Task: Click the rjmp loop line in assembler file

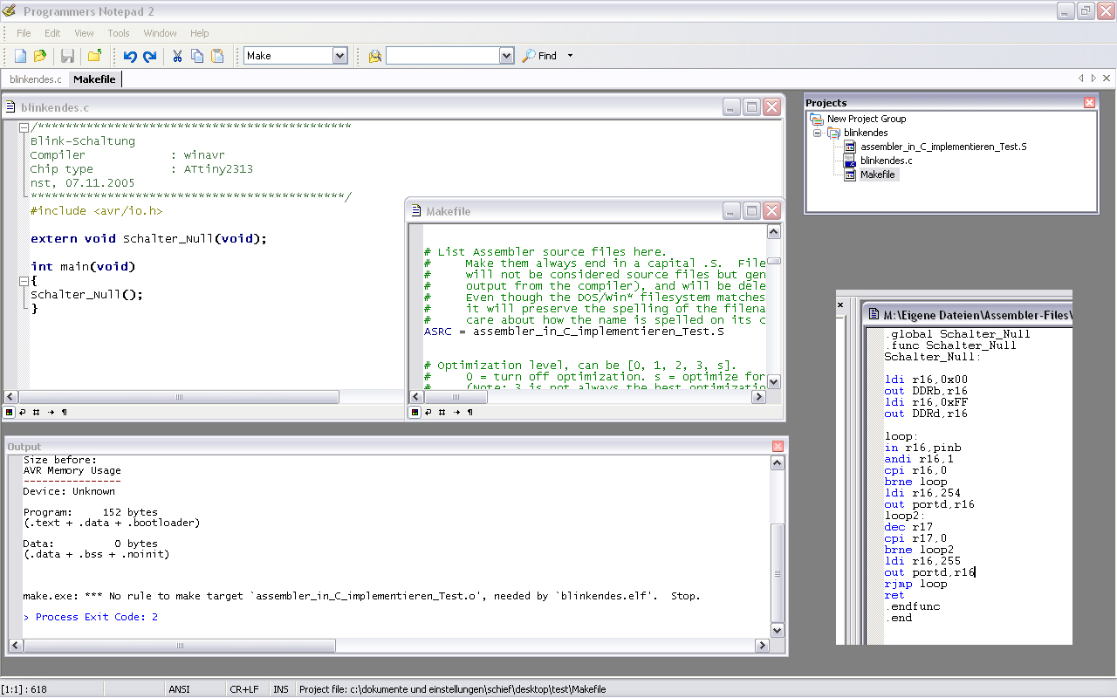Action: tap(915, 584)
